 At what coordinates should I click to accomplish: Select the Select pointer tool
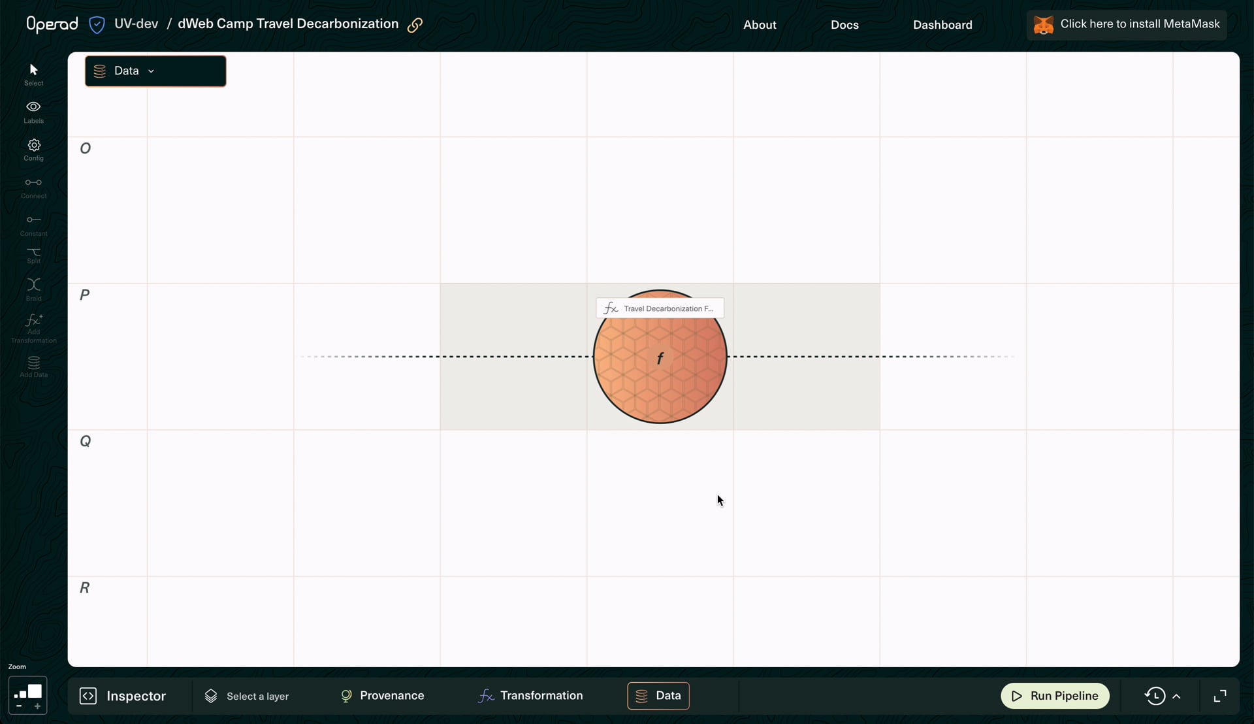point(33,74)
